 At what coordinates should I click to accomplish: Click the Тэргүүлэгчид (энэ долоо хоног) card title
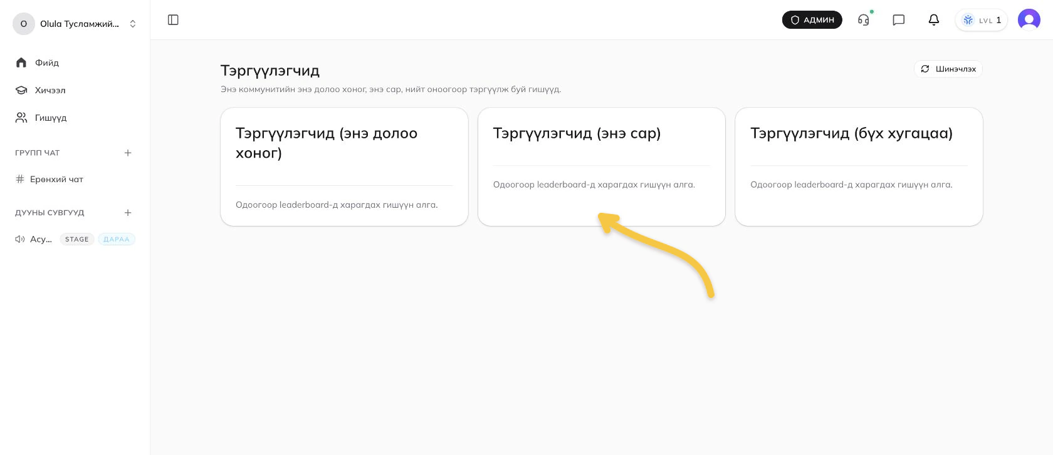click(327, 143)
